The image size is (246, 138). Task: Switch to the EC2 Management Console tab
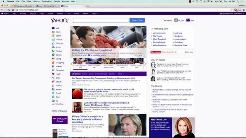[x=23, y=6]
